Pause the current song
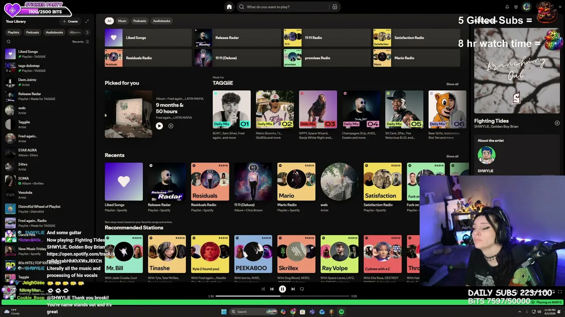Screen dimensions: 565x317 click(282, 289)
